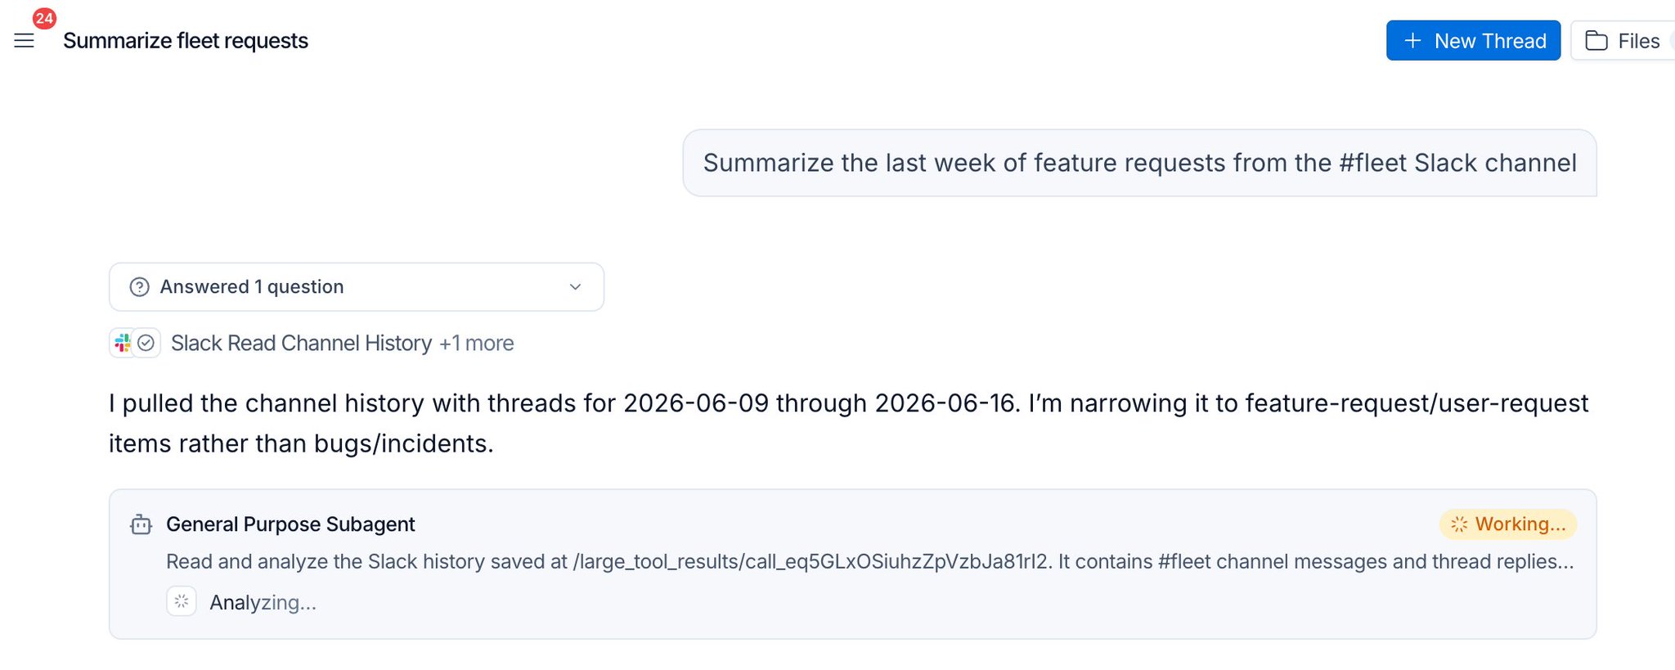Expand the Answered 1 question chevron
1675x670 pixels.
575,287
